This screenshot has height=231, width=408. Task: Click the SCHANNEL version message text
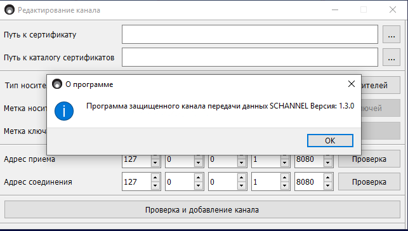[220, 106]
